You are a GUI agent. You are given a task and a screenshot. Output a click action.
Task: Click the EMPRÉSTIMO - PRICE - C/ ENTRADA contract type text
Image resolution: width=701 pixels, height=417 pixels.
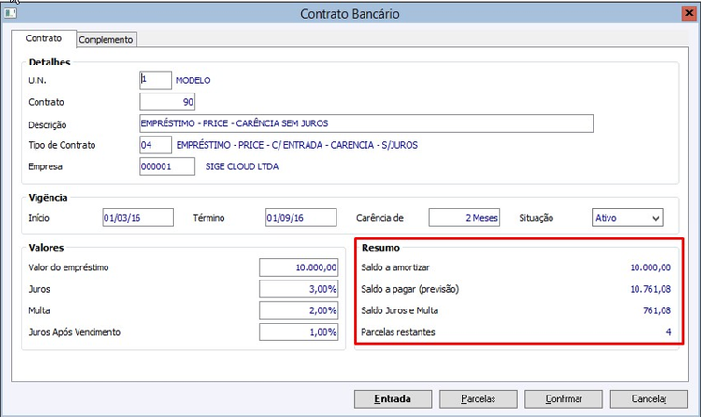click(297, 145)
